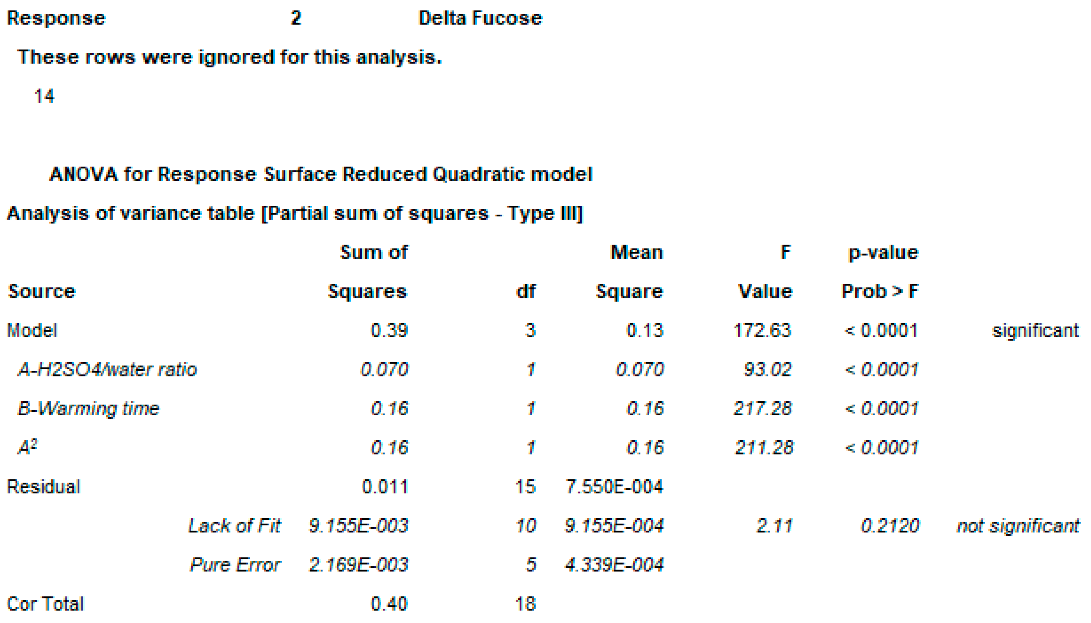Select the Model F value 172.63
This screenshot has height=623, width=1091.
[762, 330]
